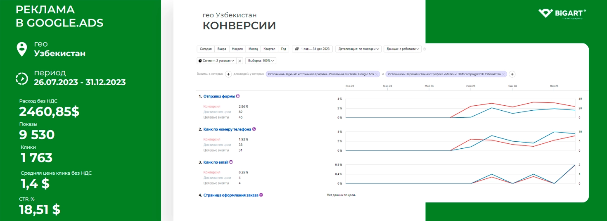The height and width of the screenshot is (221, 607).
Task: Click the Июл 23 axis label
Action: pyautogui.click(x=470, y=86)
